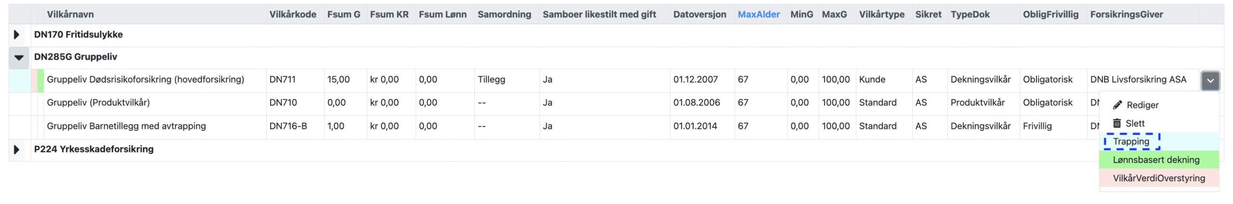Screen dimensions: 1233x204
Task: Click the Vilkårkode column header
Action: (293, 14)
